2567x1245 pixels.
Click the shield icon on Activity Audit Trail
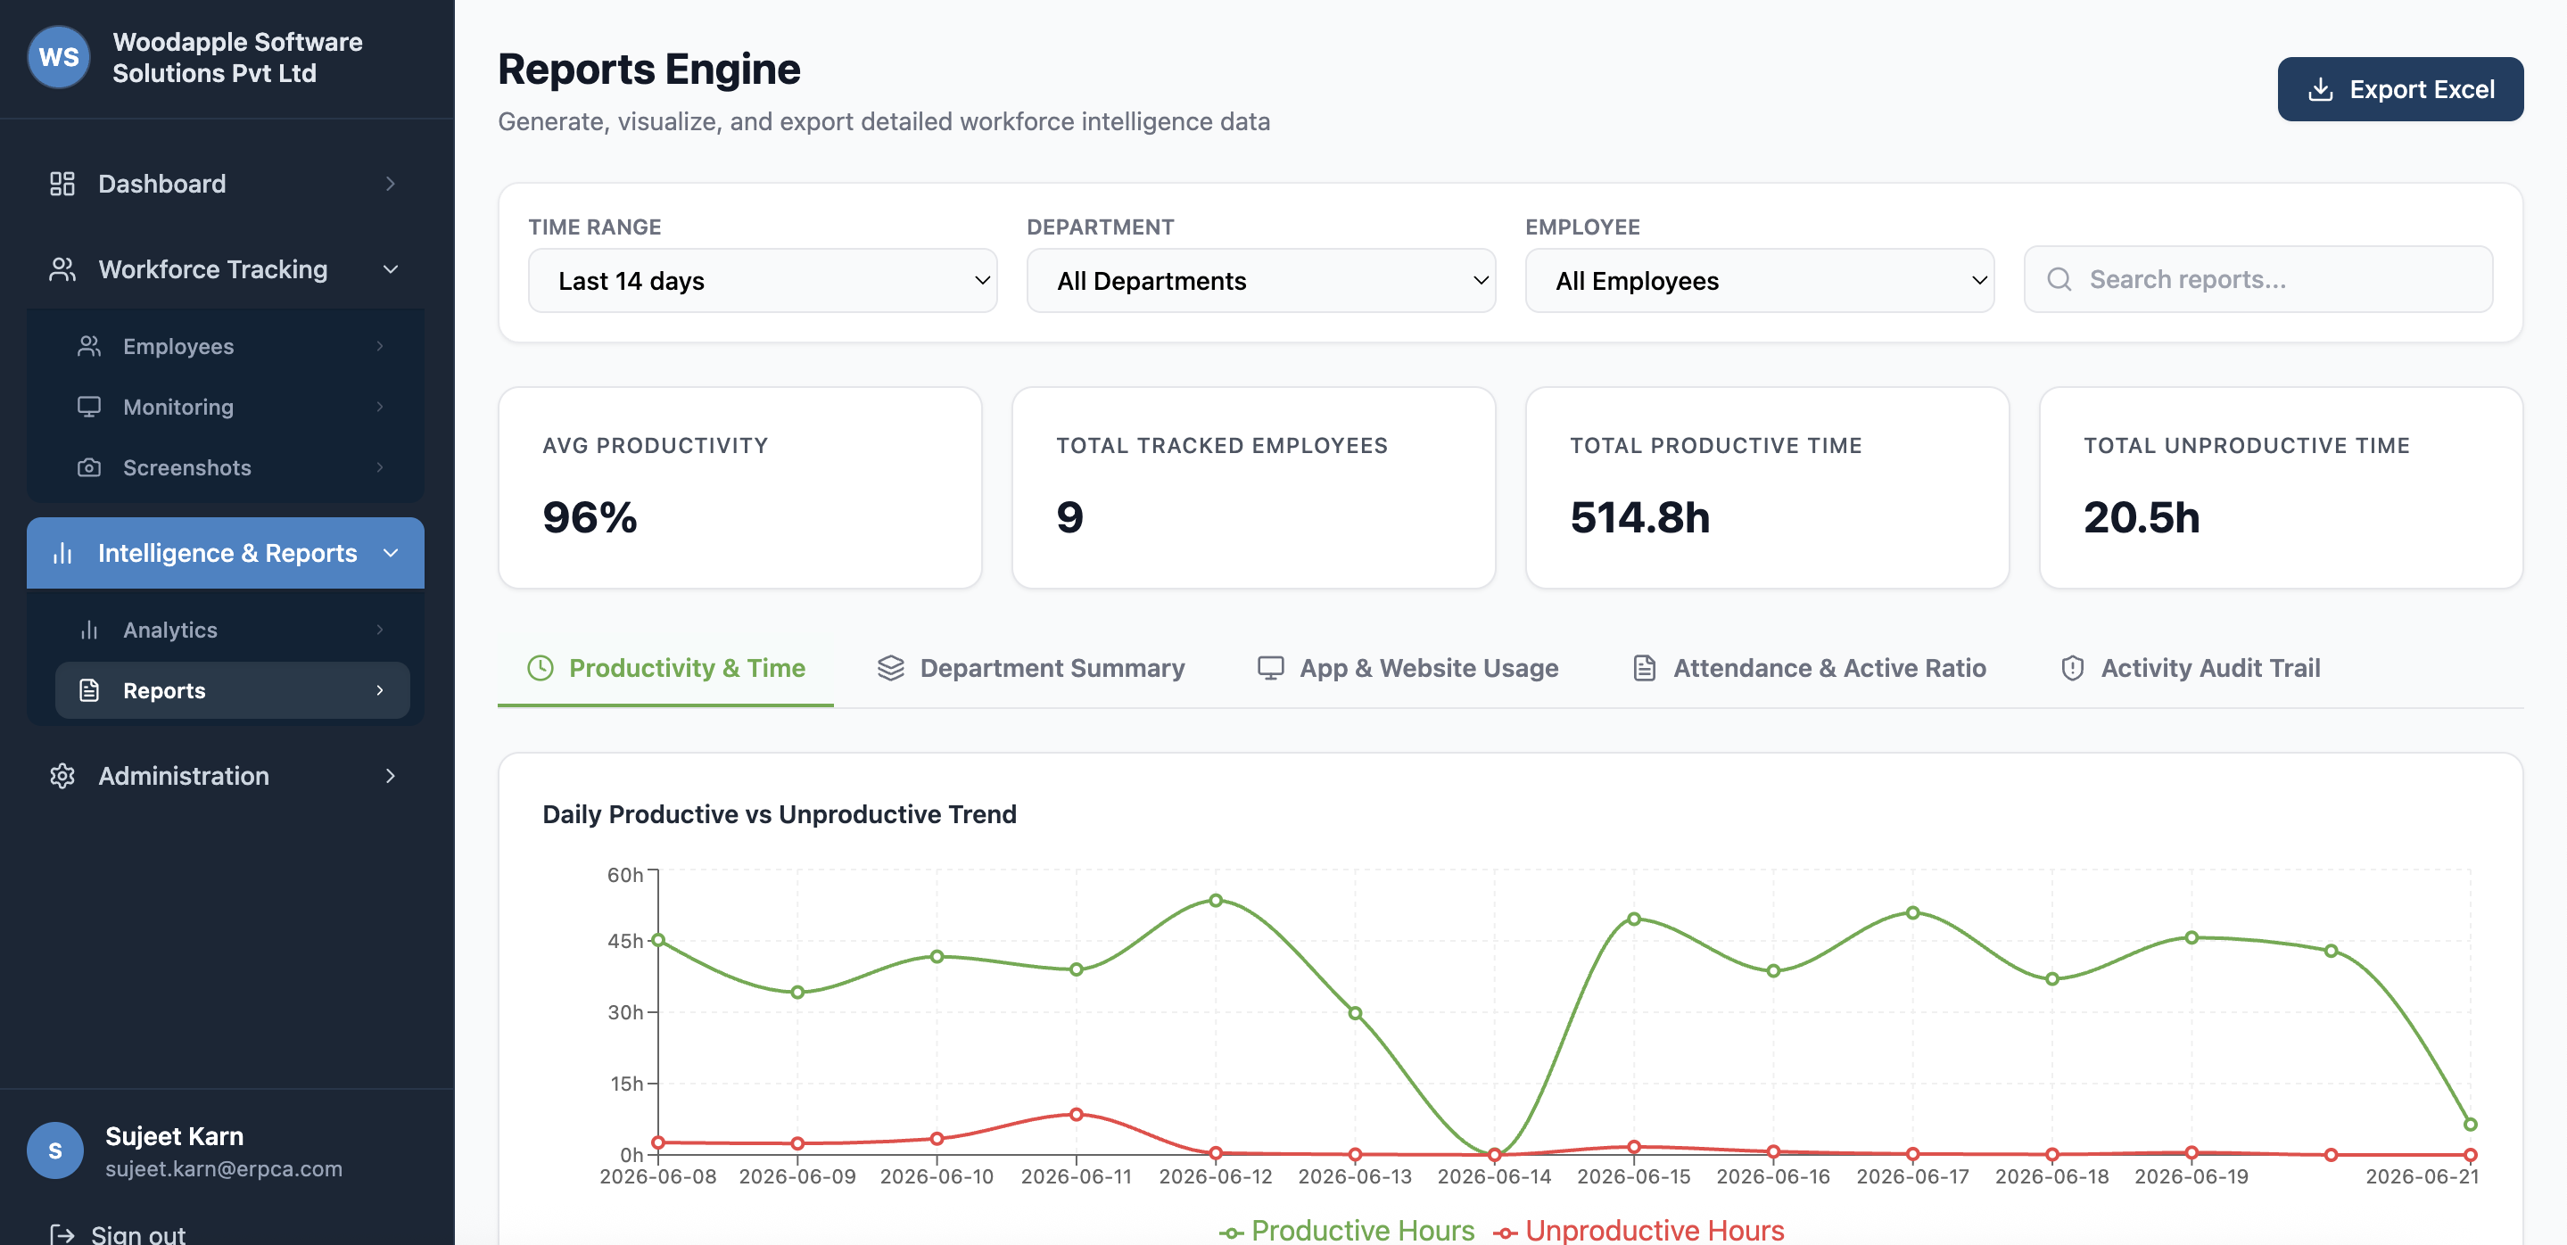point(2072,667)
